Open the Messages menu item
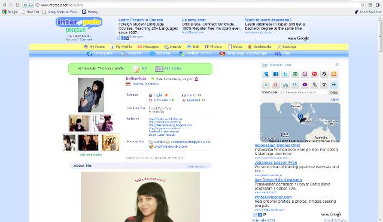This screenshot has width=383, height=222. click(148, 47)
